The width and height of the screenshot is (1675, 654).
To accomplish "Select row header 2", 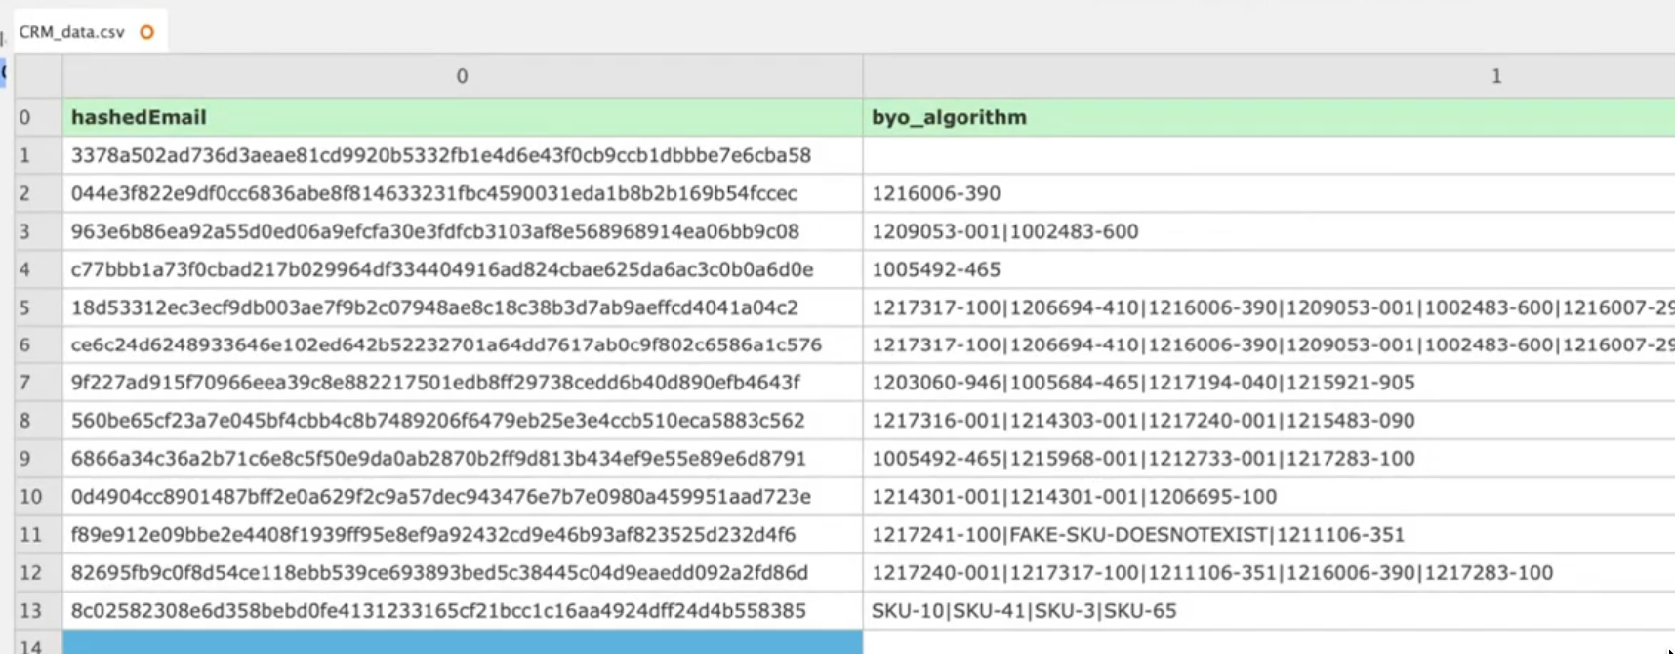I will (x=38, y=193).
